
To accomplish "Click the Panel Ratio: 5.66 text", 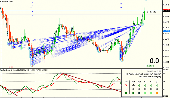I will [154, 71].
